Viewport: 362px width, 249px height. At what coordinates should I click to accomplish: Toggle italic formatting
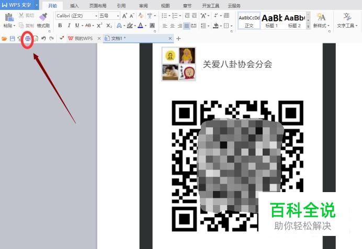coord(69,26)
